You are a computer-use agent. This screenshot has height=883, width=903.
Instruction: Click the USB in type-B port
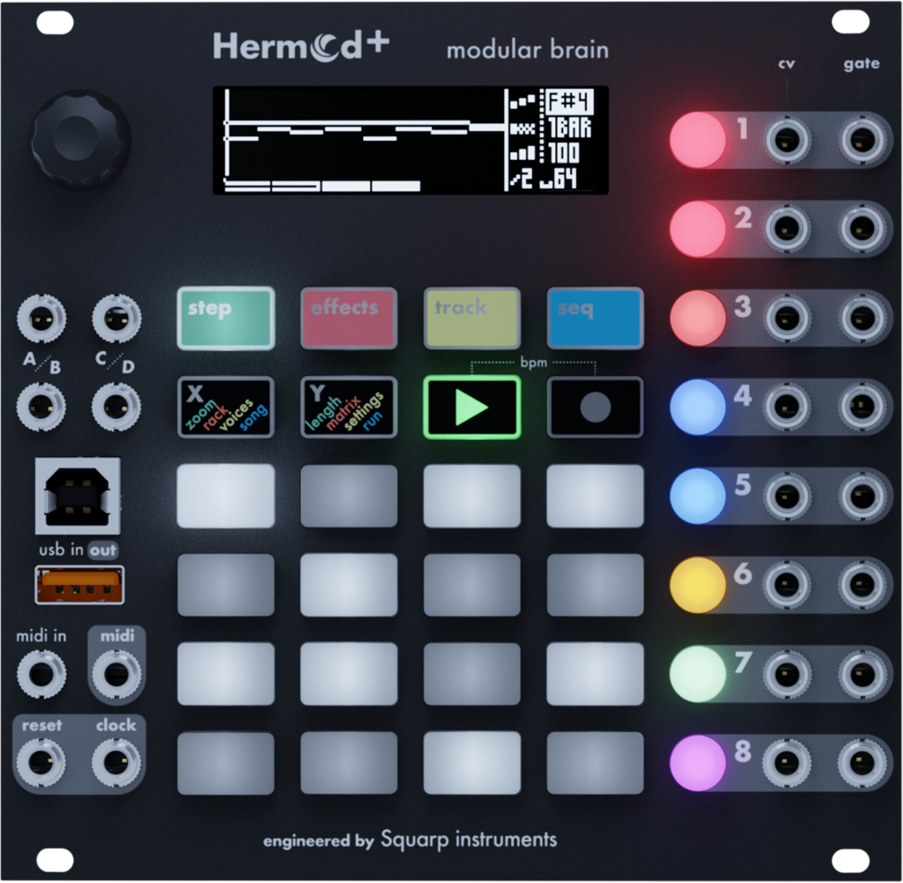pos(78,496)
